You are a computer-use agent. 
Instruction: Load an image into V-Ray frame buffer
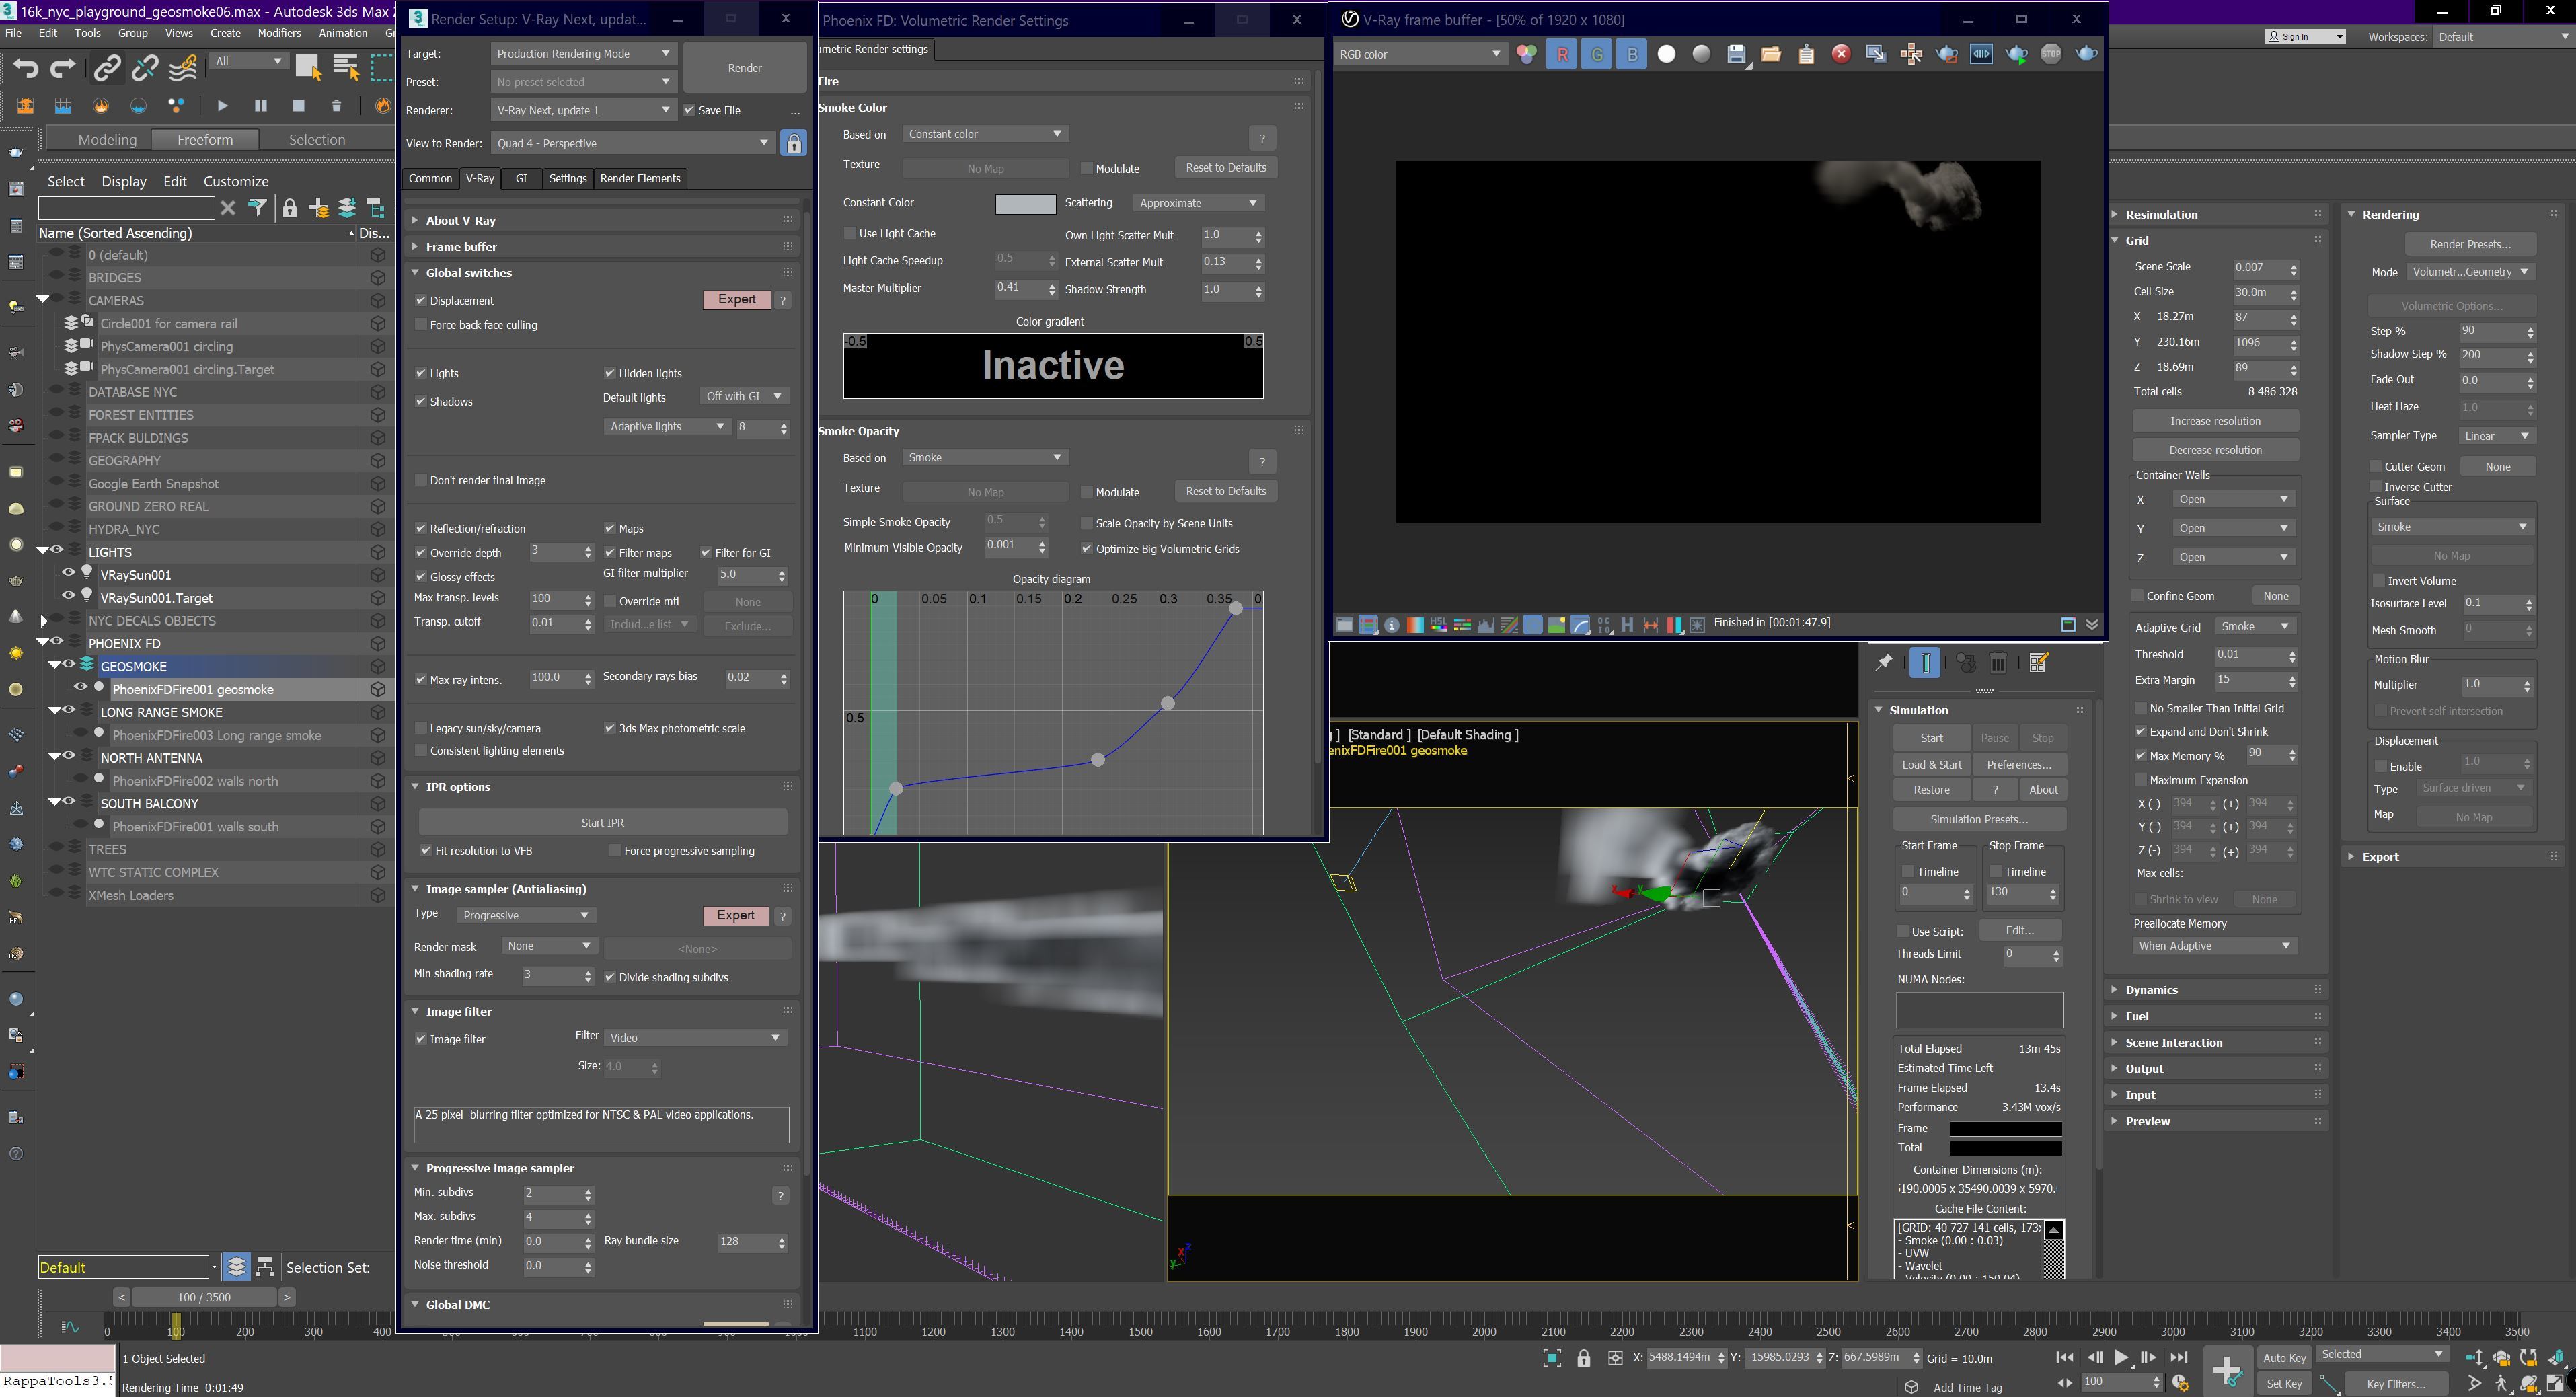click(1771, 54)
